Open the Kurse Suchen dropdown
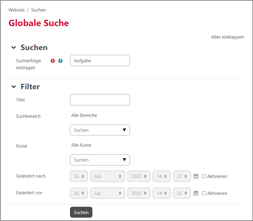The height and width of the screenshot is (221, 253). click(100, 160)
